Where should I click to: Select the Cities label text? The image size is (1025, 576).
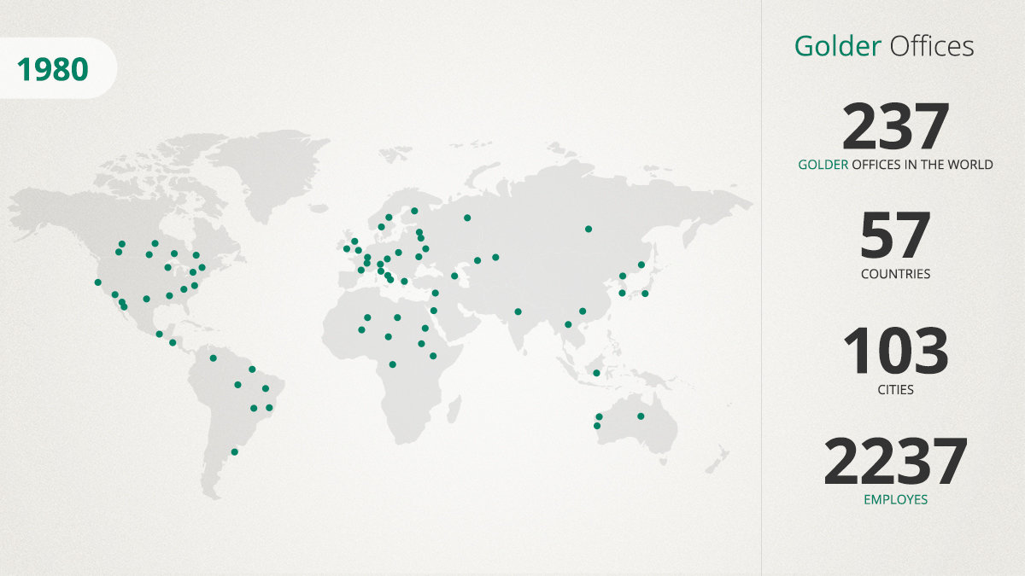(895, 389)
